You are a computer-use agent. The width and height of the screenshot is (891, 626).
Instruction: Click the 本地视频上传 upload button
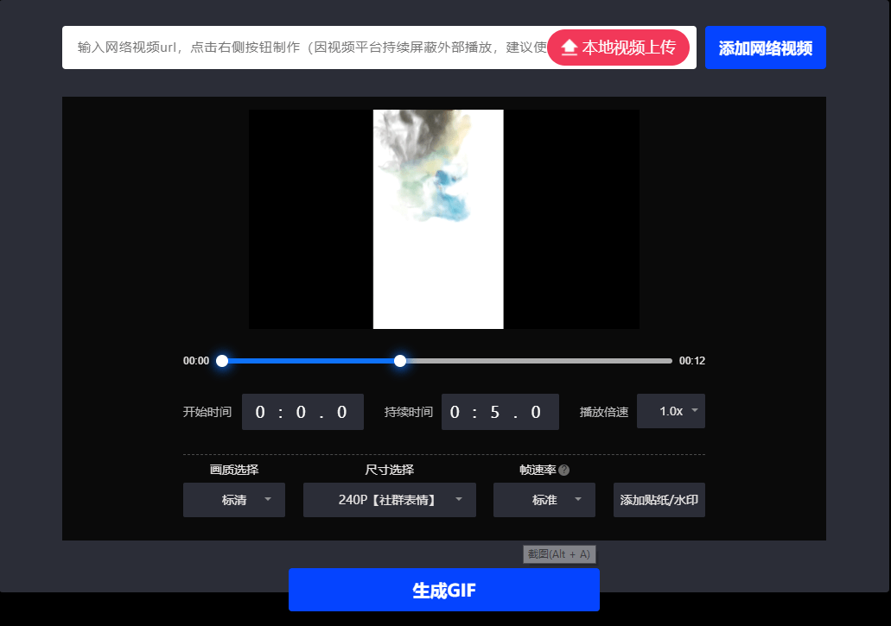click(x=617, y=47)
